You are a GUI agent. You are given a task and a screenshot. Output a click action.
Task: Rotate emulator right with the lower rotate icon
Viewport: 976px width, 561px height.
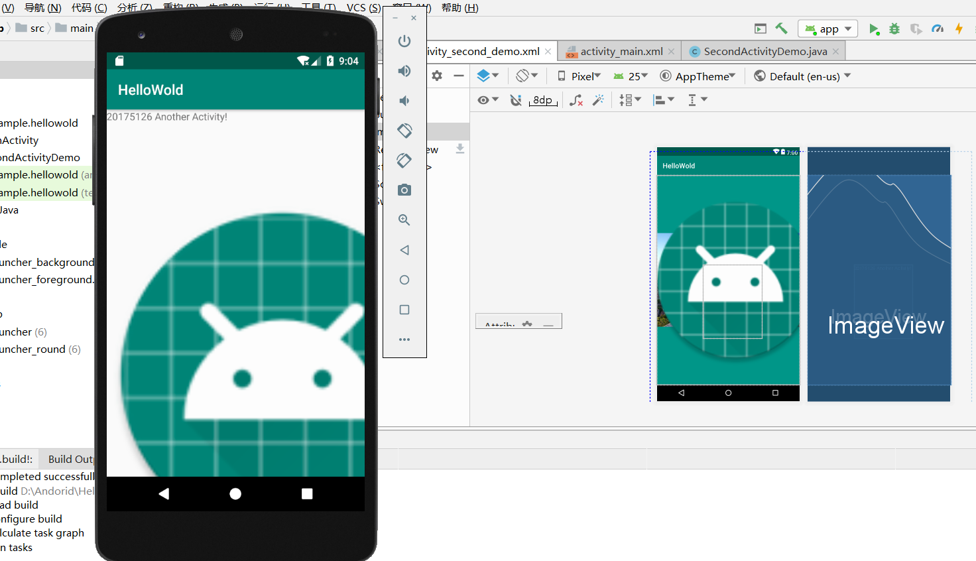coord(404,160)
